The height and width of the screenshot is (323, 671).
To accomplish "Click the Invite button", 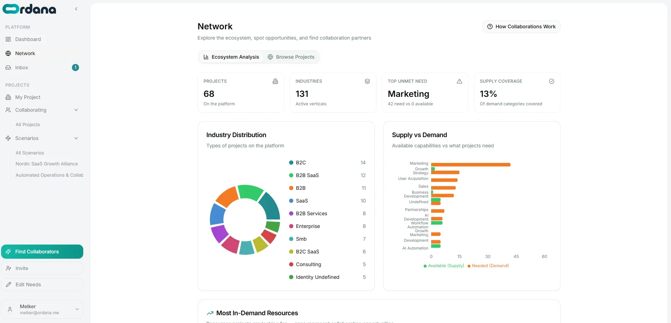I will (42, 268).
